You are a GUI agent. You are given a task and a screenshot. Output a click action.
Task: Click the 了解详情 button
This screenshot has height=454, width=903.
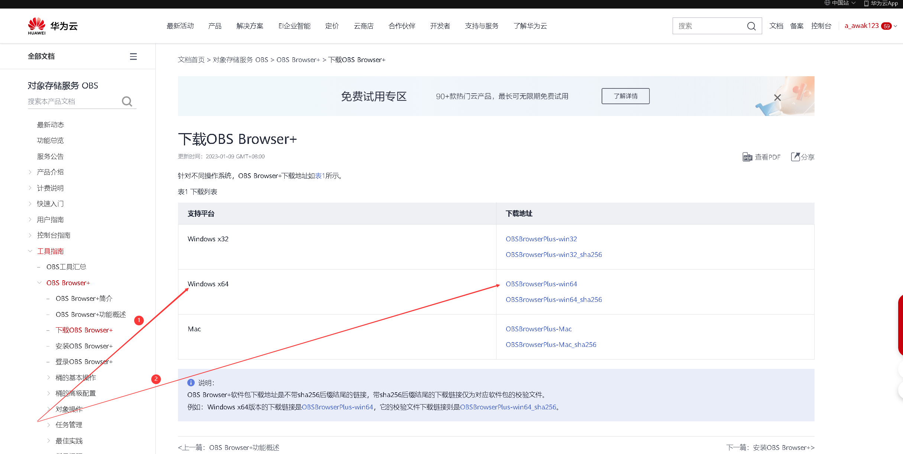pos(625,96)
